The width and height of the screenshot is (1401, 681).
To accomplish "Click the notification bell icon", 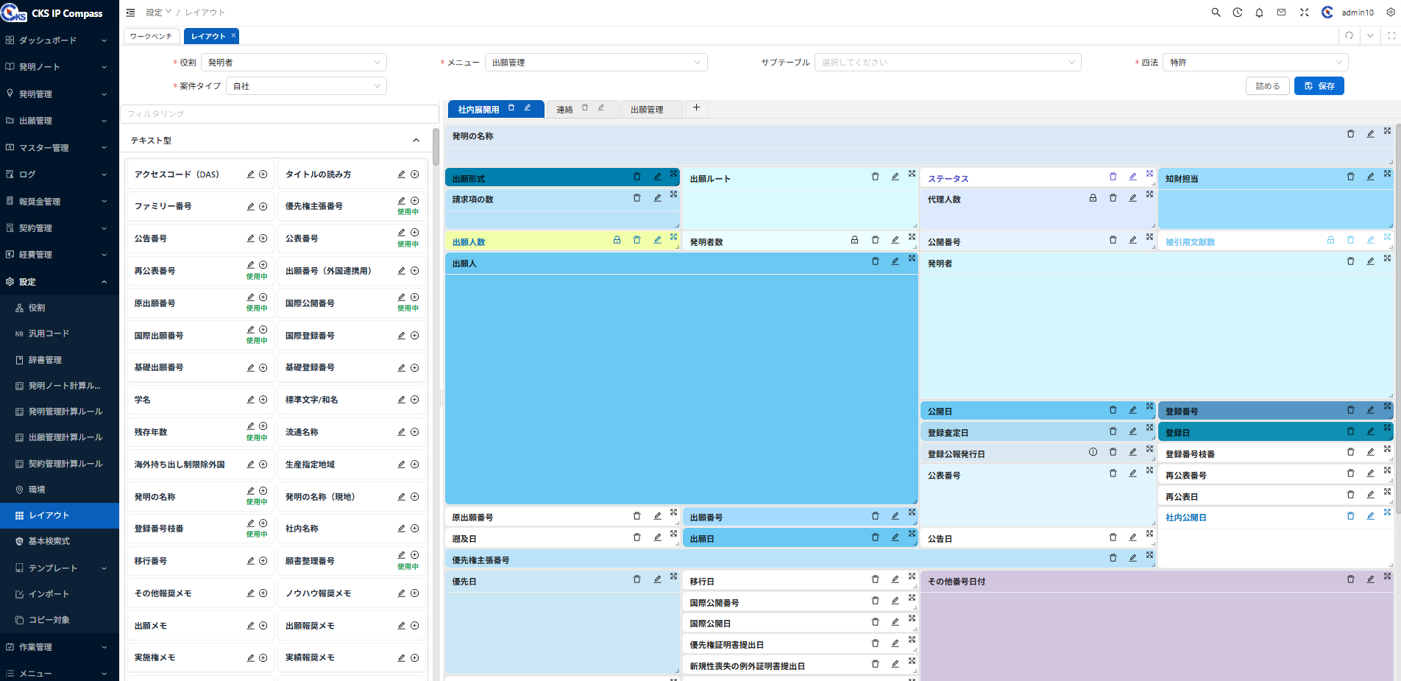I will click(x=1259, y=13).
